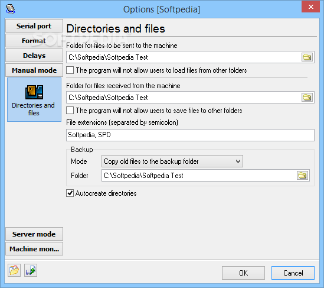Click the Cancel button
The height and width of the screenshot is (288, 324).
click(293, 273)
